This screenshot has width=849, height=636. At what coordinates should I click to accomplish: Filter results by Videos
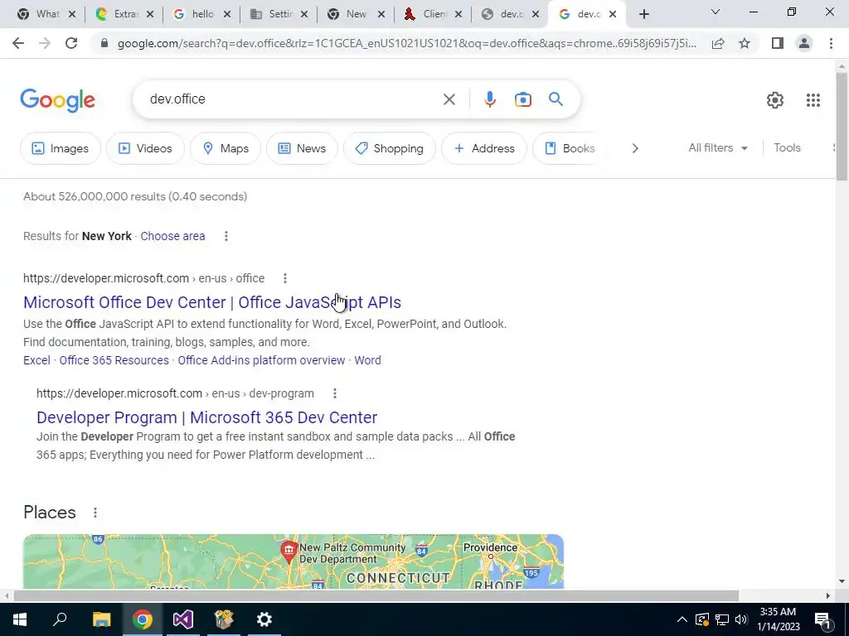(145, 148)
